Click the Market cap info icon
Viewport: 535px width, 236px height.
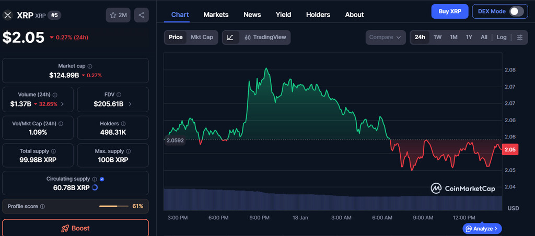click(x=90, y=66)
